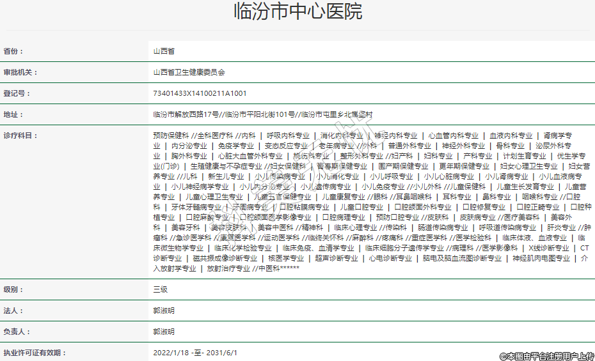Click the address text 临汾市解放西路17号

pyautogui.click(x=186, y=115)
